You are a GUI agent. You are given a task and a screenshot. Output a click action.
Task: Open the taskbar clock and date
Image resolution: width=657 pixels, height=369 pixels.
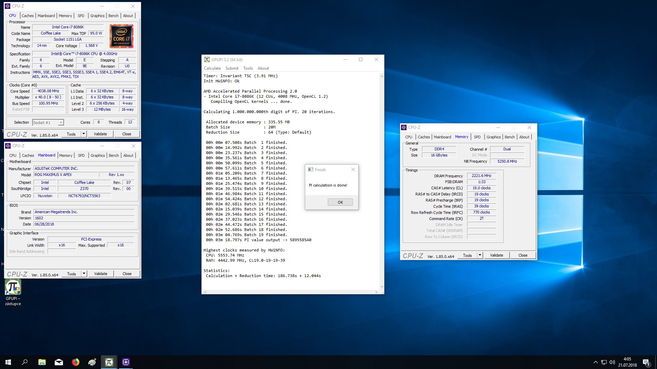click(x=627, y=362)
